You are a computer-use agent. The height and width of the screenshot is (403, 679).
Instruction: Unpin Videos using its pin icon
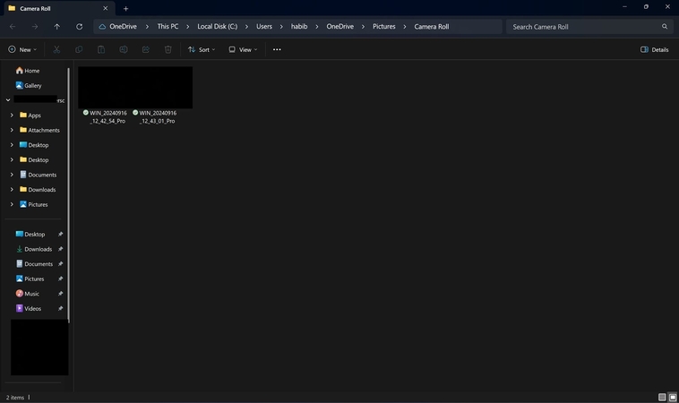point(61,308)
